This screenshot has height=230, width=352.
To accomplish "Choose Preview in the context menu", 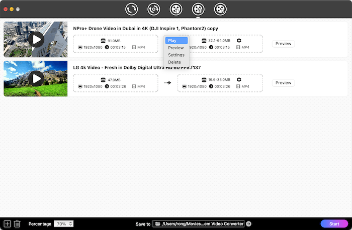I will click(175, 48).
